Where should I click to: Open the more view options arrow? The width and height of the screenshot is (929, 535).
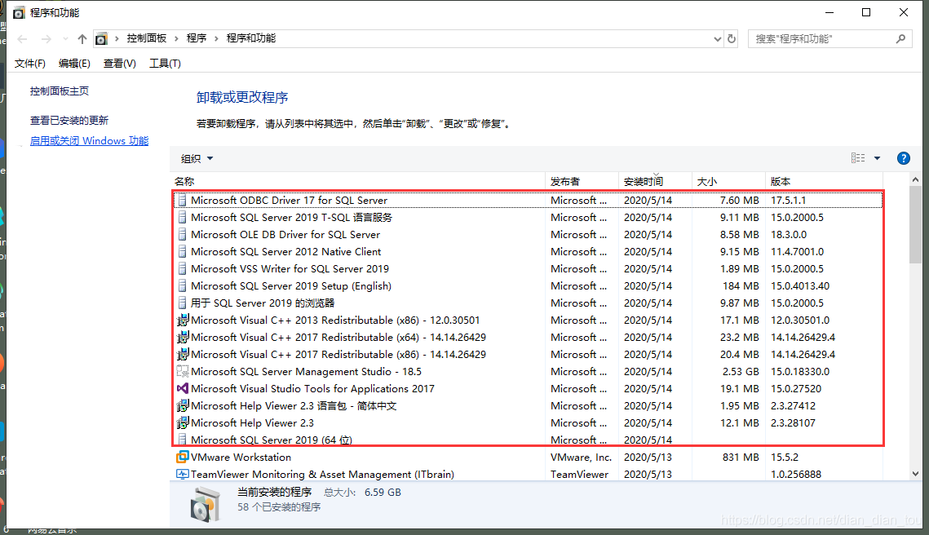(x=877, y=158)
